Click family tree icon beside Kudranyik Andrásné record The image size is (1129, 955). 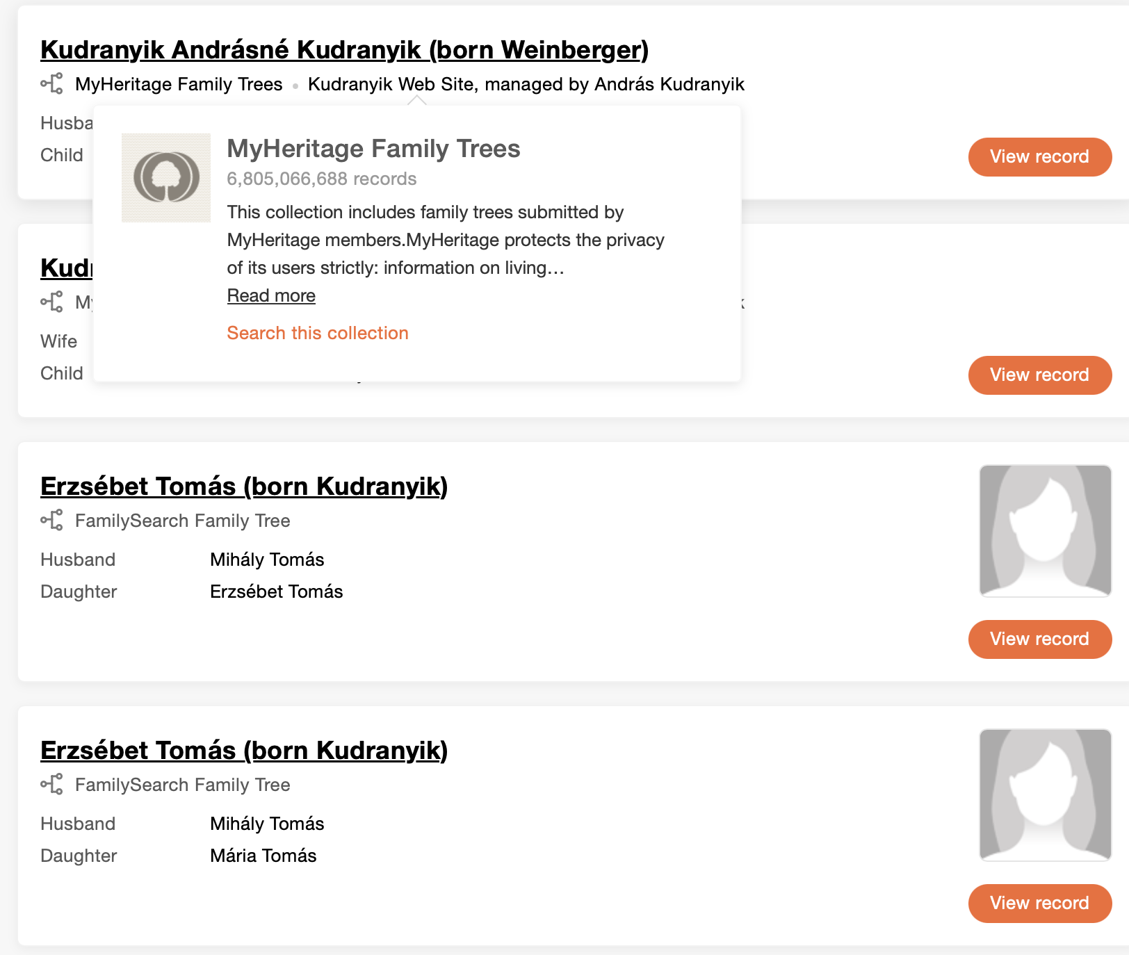[x=51, y=84]
